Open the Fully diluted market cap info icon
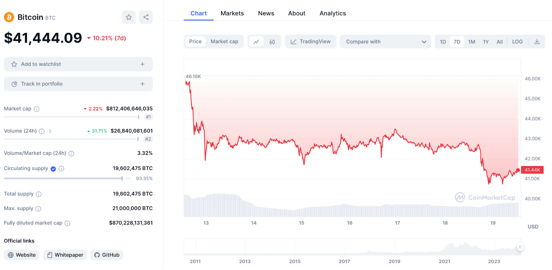Screen dimensions: 552x270 [68, 223]
